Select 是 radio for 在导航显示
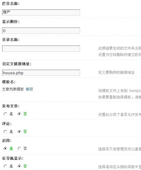The width and height of the screenshot is (141, 170). point(5,166)
